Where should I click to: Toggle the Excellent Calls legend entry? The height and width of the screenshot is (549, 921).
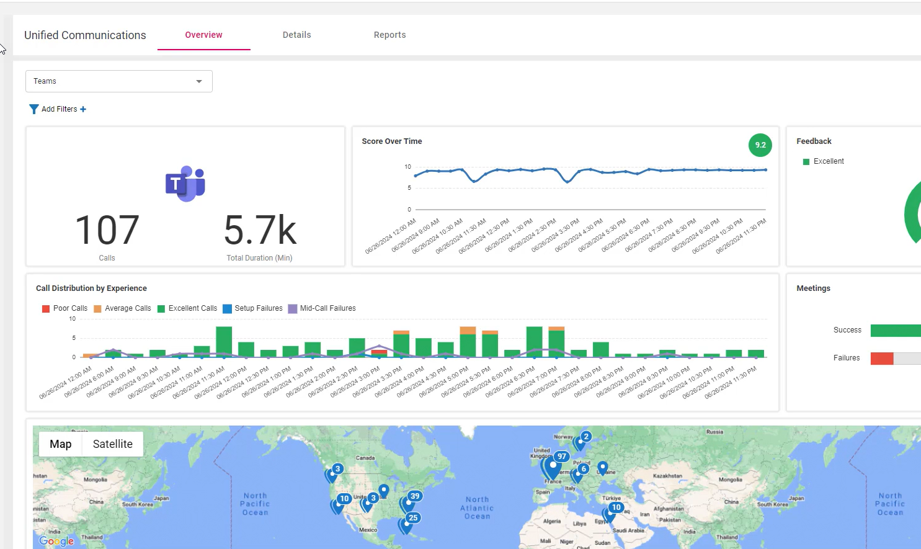pos(187,308)
